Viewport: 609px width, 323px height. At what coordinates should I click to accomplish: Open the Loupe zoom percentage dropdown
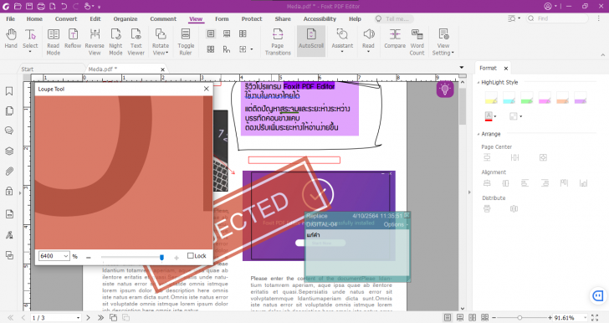tap(65, 256)
